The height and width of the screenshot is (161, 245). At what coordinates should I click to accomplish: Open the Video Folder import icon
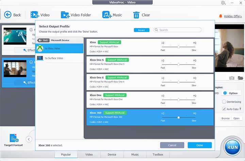[65, 15]
